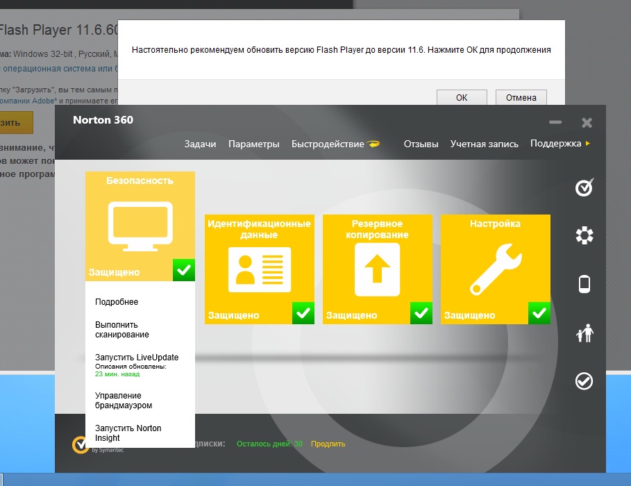
Task: Click the Резервное копирование tile title
Action: (377, 229)
